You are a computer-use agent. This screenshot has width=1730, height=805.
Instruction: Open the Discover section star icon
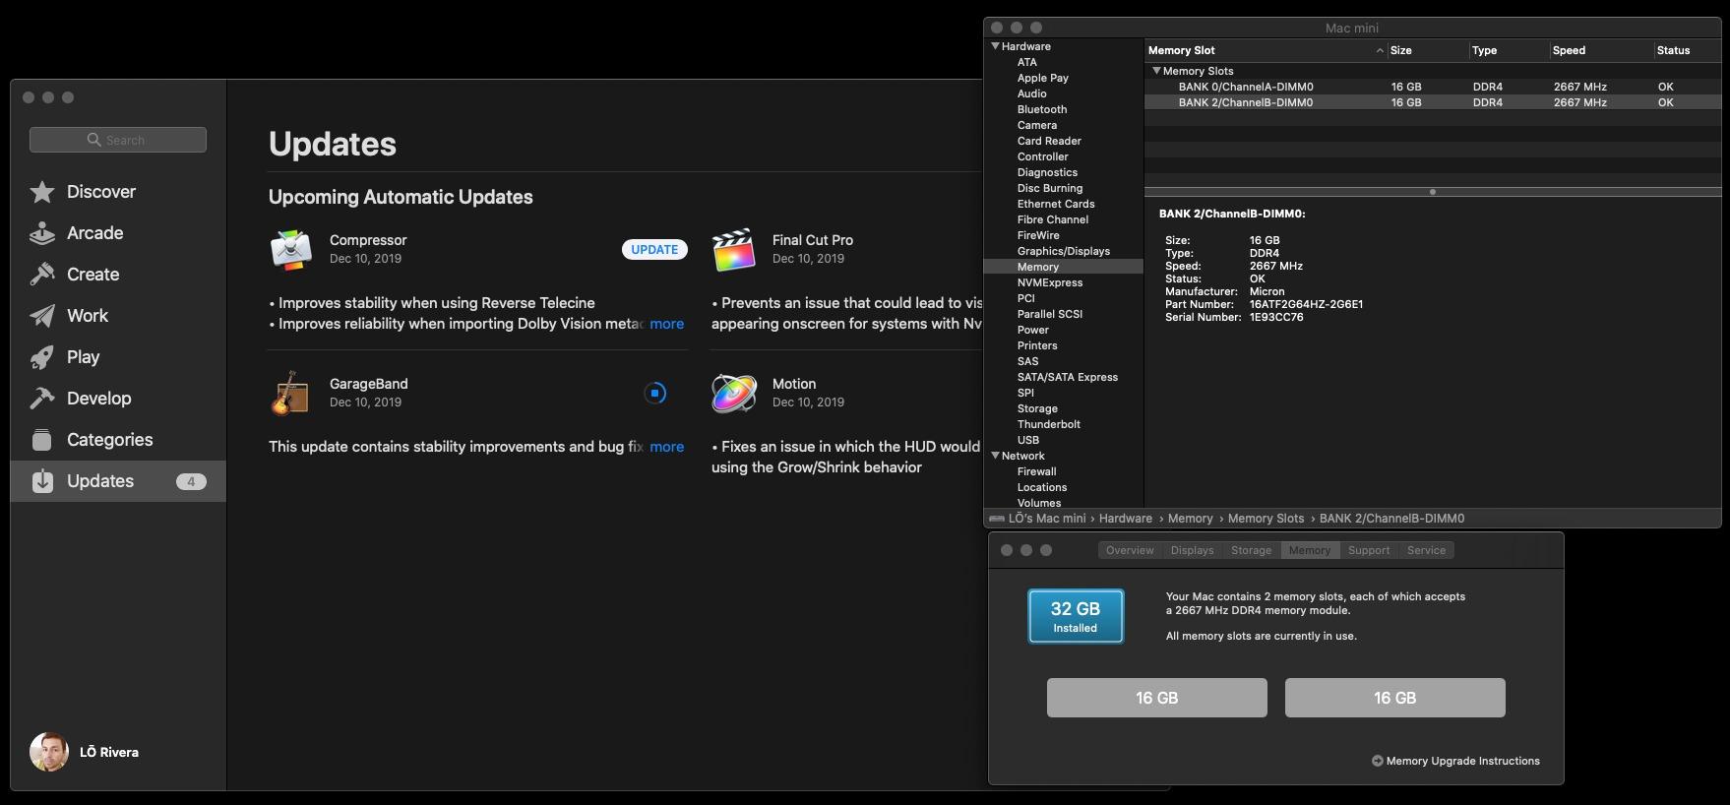pyautogui.click(x=42, y=192)
